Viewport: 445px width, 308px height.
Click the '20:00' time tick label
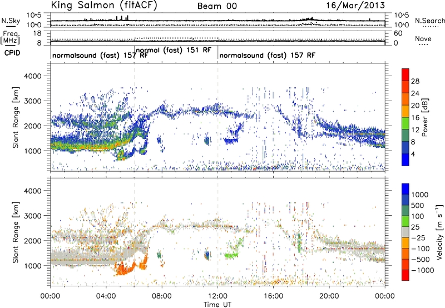(329, 296)
